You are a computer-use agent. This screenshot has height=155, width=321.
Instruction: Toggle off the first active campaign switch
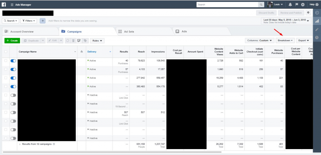(x=13, y=61)
